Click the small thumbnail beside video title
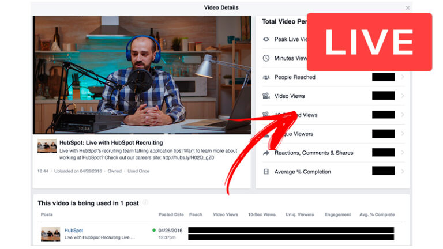 point(47,146)
